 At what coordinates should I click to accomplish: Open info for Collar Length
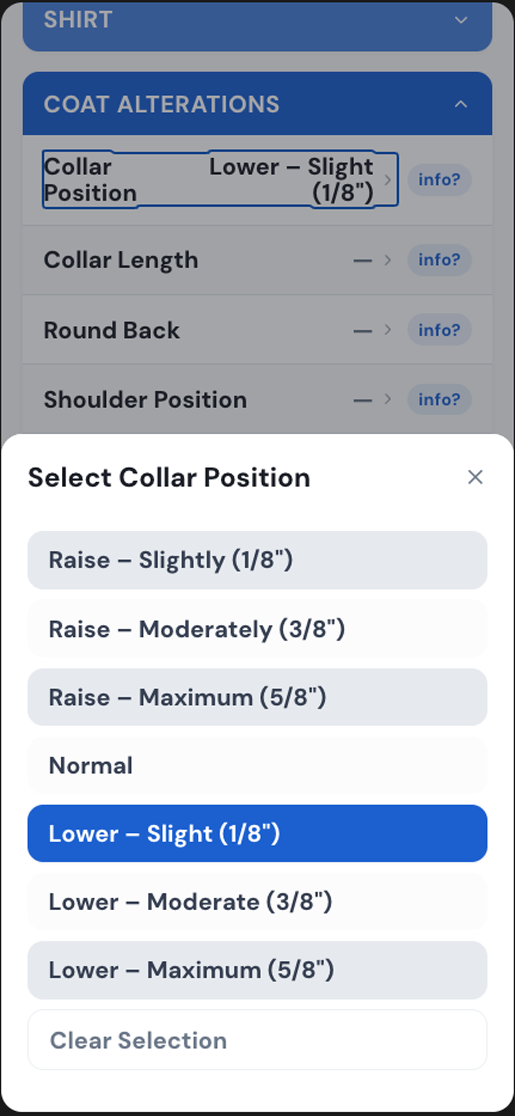[439, 260]
